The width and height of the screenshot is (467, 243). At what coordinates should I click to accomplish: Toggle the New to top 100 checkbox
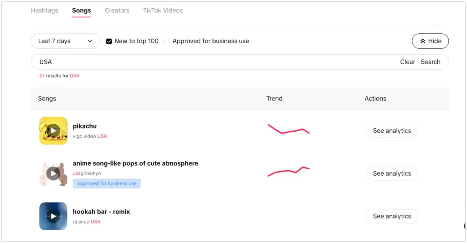click(x=109, y=41)
